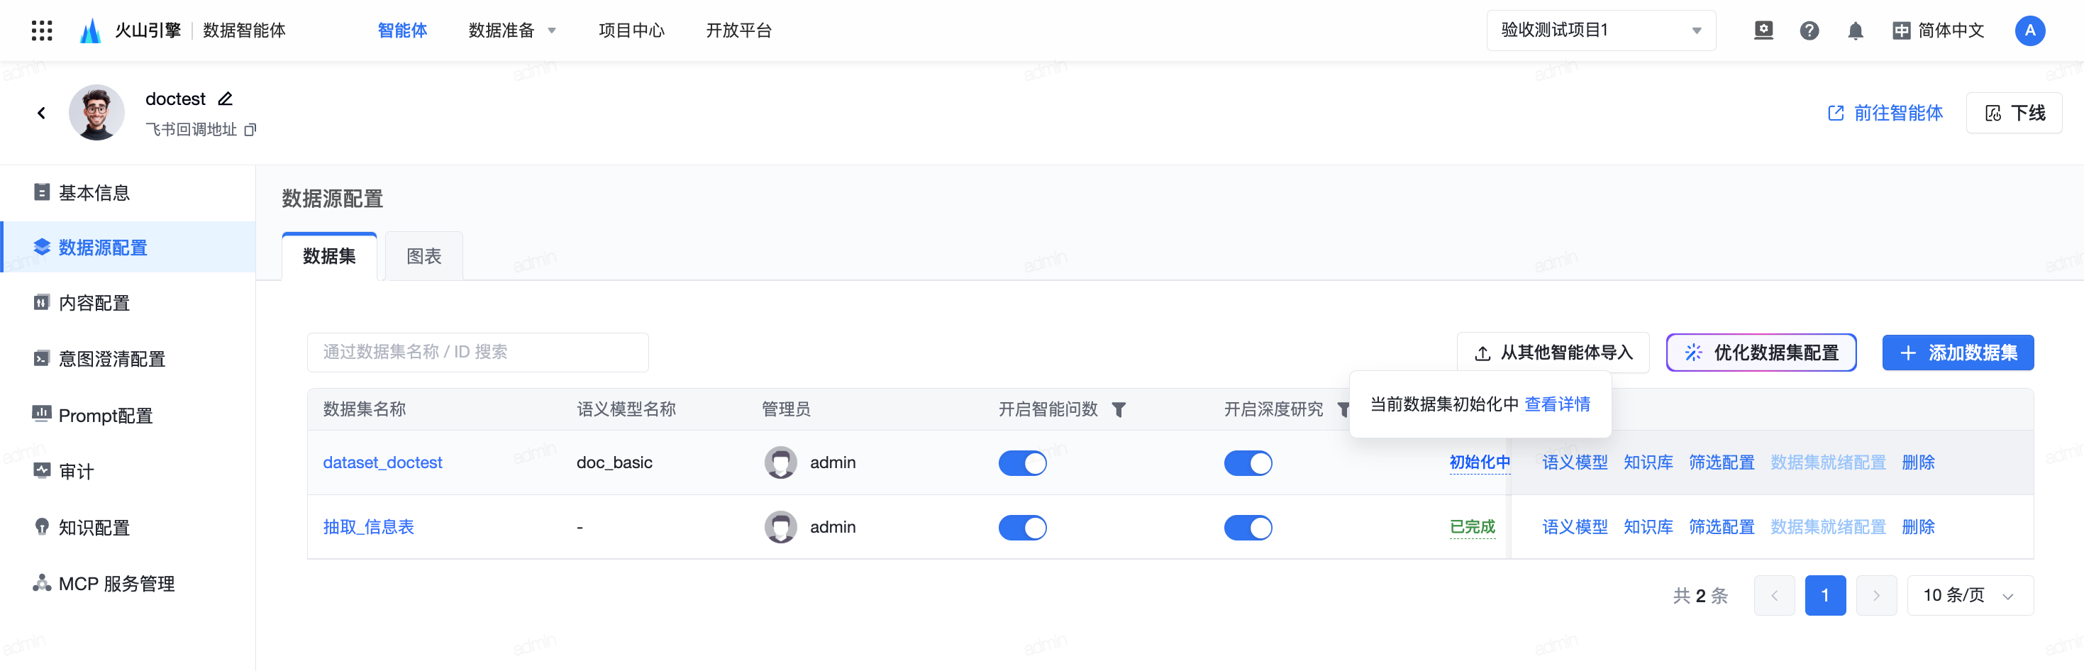The image size is (2084, 671).
Task: Open the 数据准备 dropdown menu
Action: pyautogui.click(x=512, y=30)
